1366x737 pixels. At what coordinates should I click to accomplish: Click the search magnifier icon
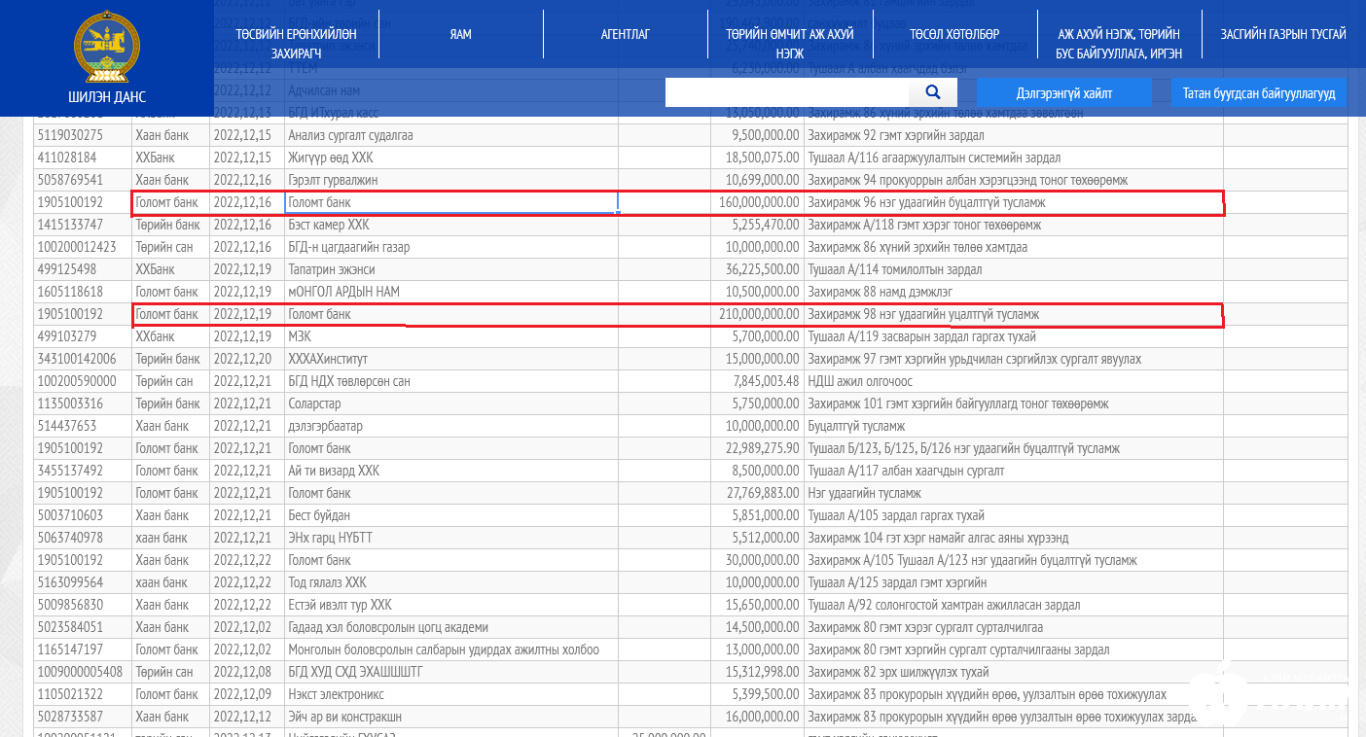[933, 92]
